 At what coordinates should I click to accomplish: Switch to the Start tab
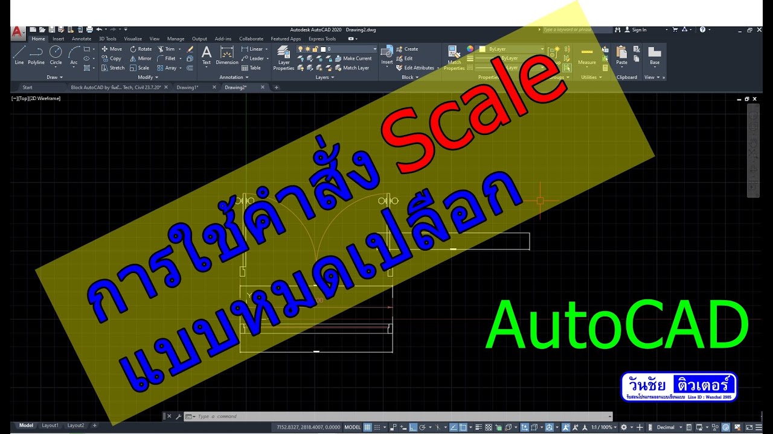click(28, 87)
